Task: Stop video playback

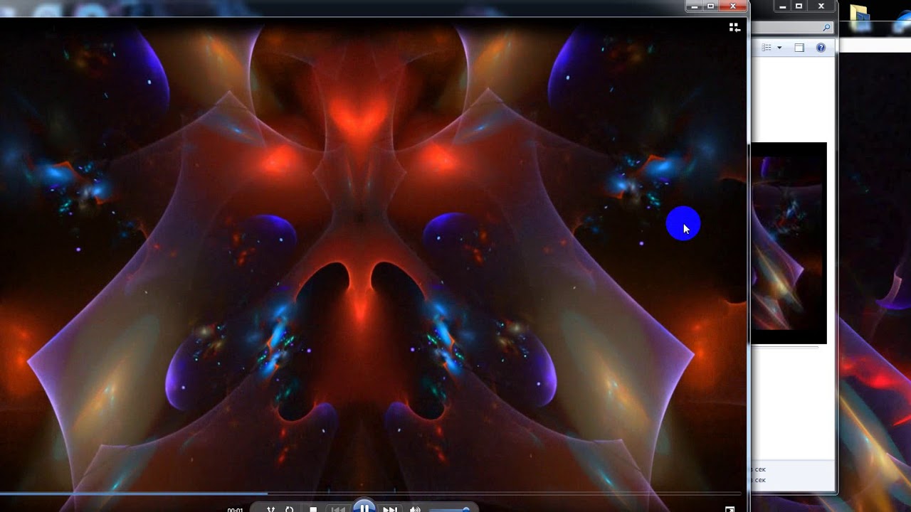Action: [313, 510]
